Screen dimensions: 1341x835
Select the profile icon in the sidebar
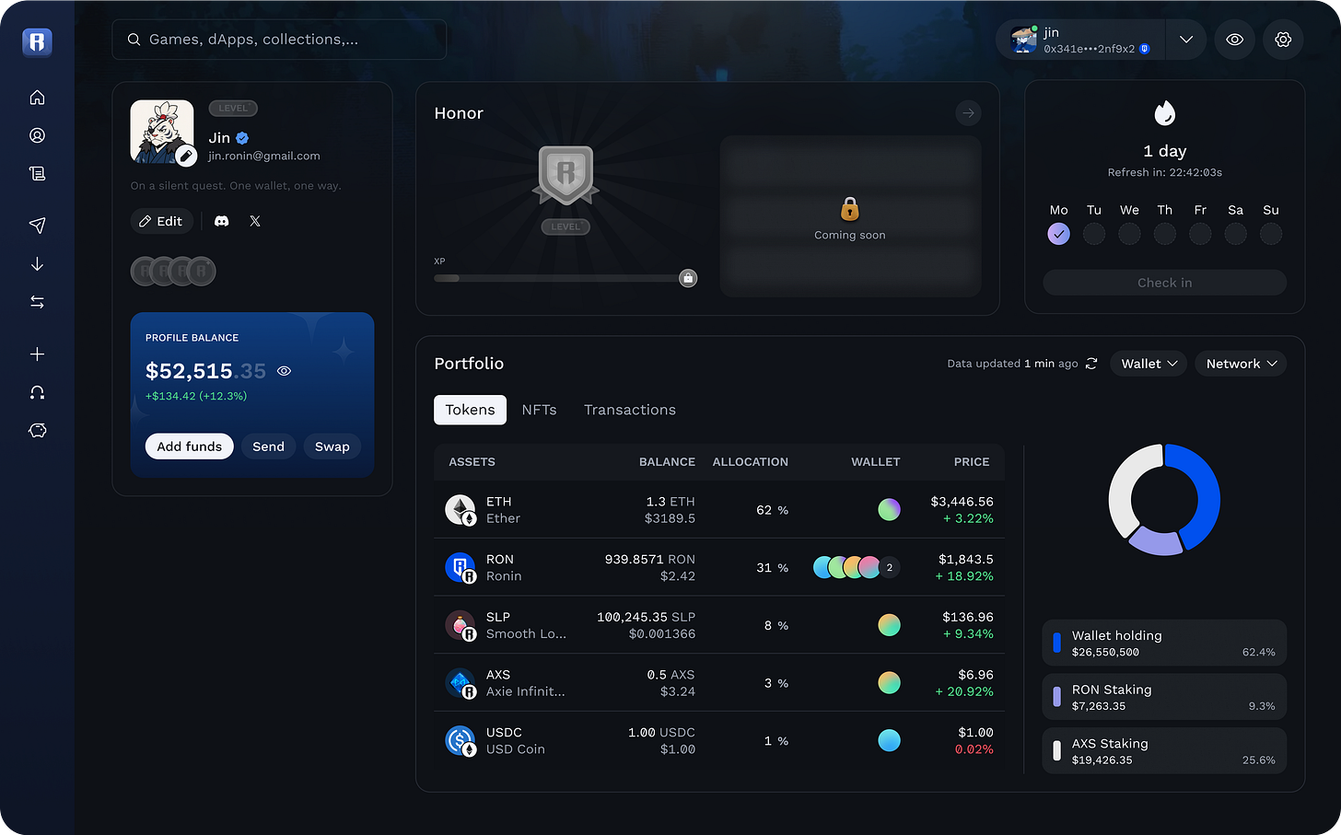point(37,134)
